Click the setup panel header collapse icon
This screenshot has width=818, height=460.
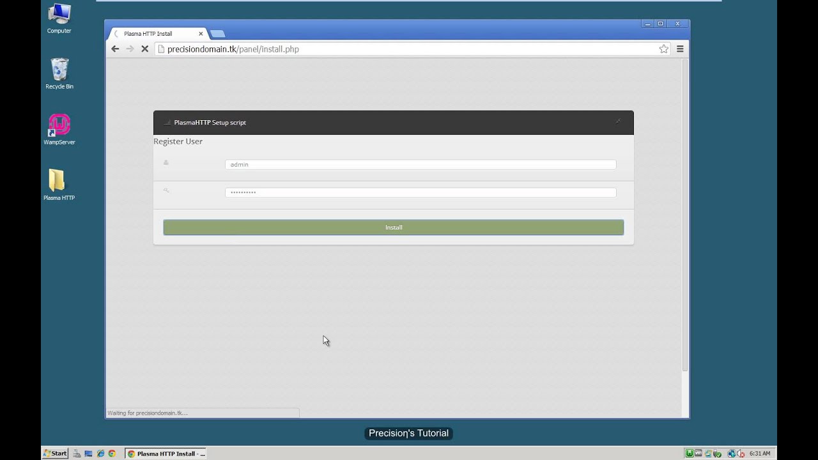618,121
